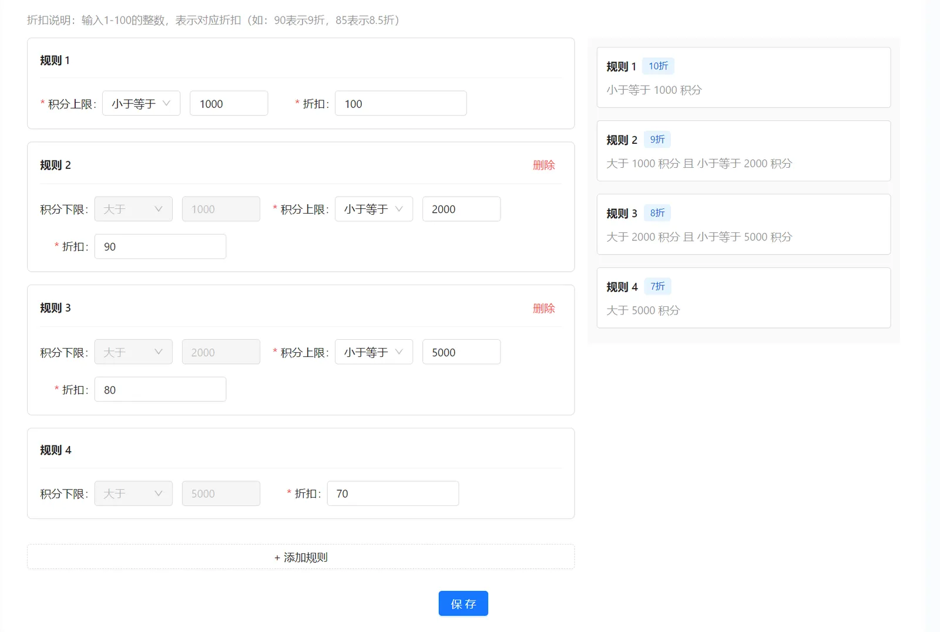Open Rule 3 upper limit 小于等于 dropdown
The width and height of the screenshot is (940, 632).
coord(374,352)
